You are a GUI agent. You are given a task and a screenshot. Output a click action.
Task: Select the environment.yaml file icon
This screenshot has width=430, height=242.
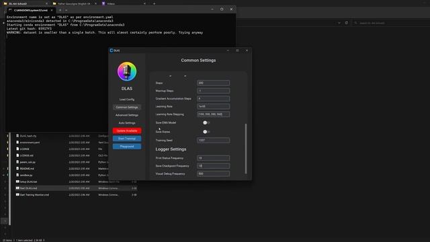[x=17, y=143]
